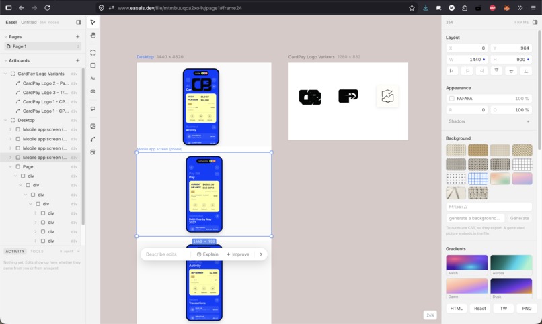This screenshot has height=324, width=542.
Task: Export as TW
Action: (x=504, y=309)
